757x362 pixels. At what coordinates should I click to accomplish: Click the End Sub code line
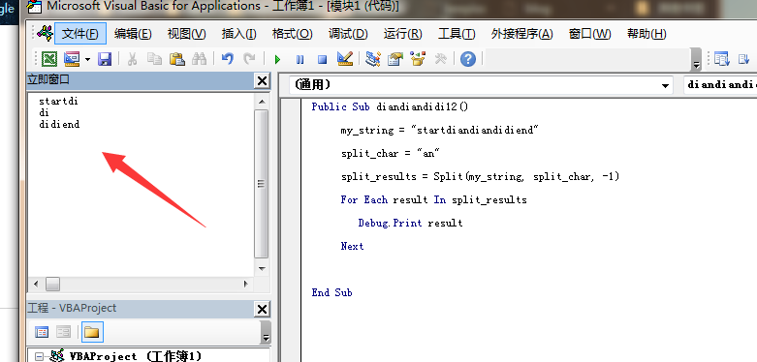(332, 292)
